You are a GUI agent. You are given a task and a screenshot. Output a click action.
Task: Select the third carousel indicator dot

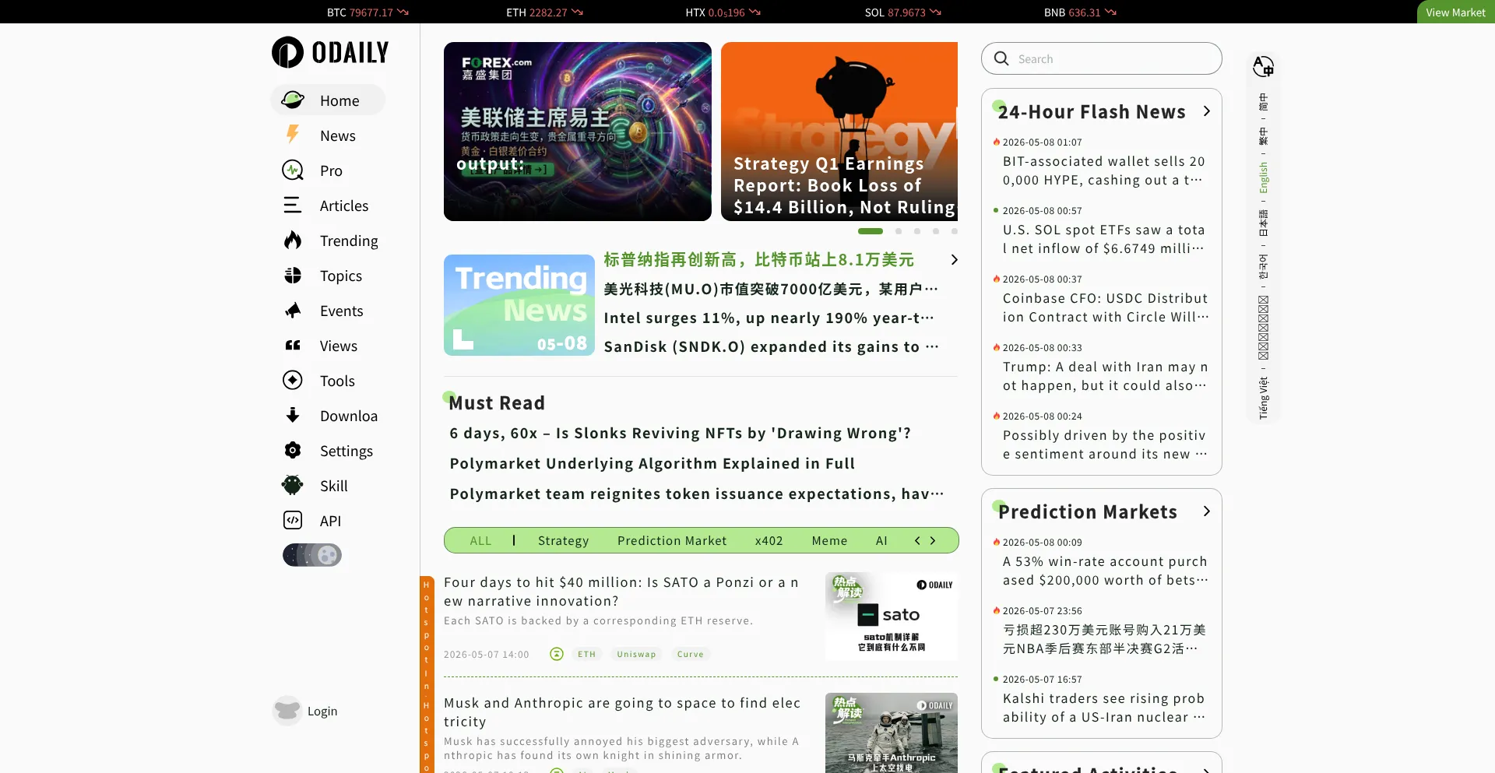917,231
